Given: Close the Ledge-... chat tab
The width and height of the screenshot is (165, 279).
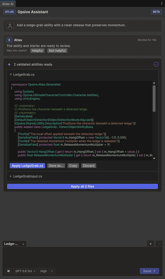Looking at the screenshot, I should [x=23, y=244].
